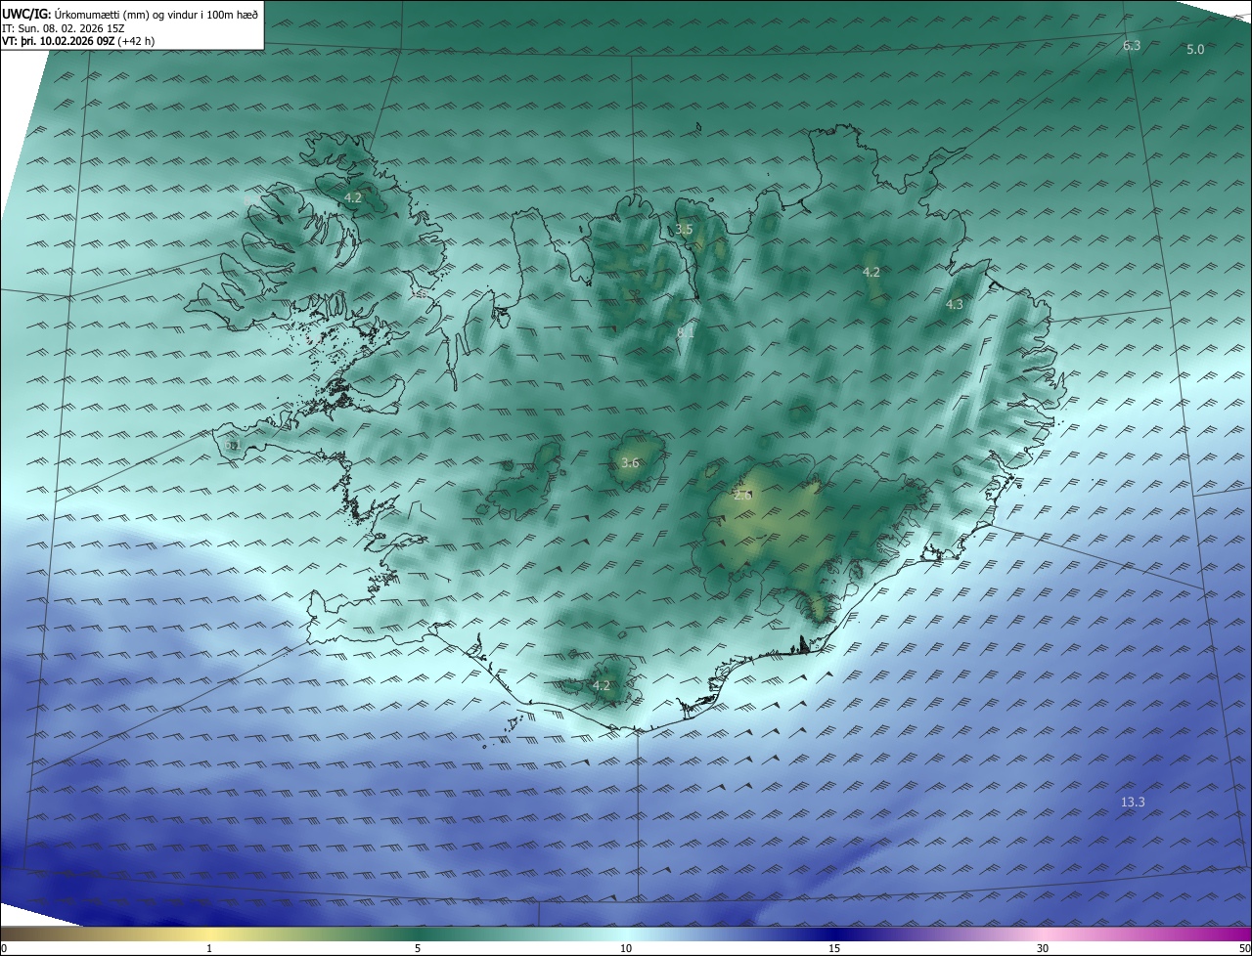Screen dimensions: 1252x956
Task: Click the 3.5 value label on the map
Action: (684, 230)
